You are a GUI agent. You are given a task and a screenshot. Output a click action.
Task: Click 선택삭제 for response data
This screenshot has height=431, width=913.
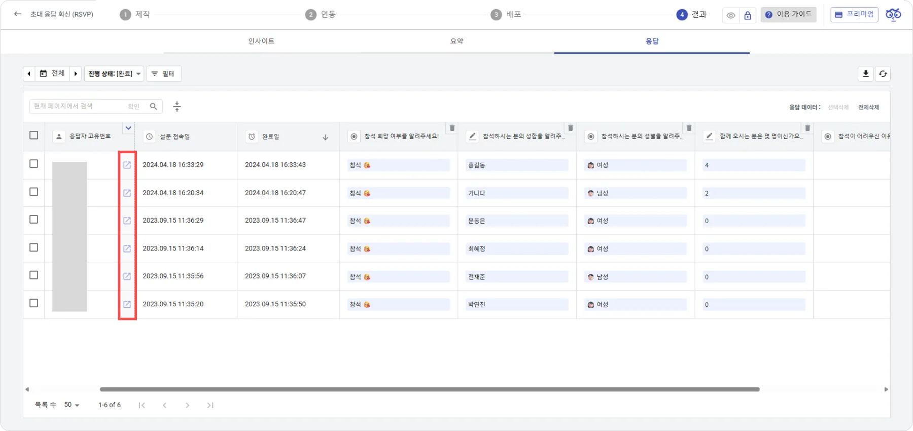click(x=838, y=107)
